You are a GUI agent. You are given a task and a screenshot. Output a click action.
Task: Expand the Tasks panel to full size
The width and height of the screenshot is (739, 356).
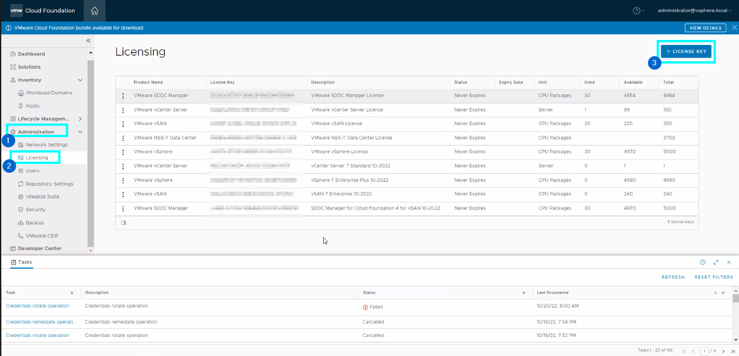point(716,262)
